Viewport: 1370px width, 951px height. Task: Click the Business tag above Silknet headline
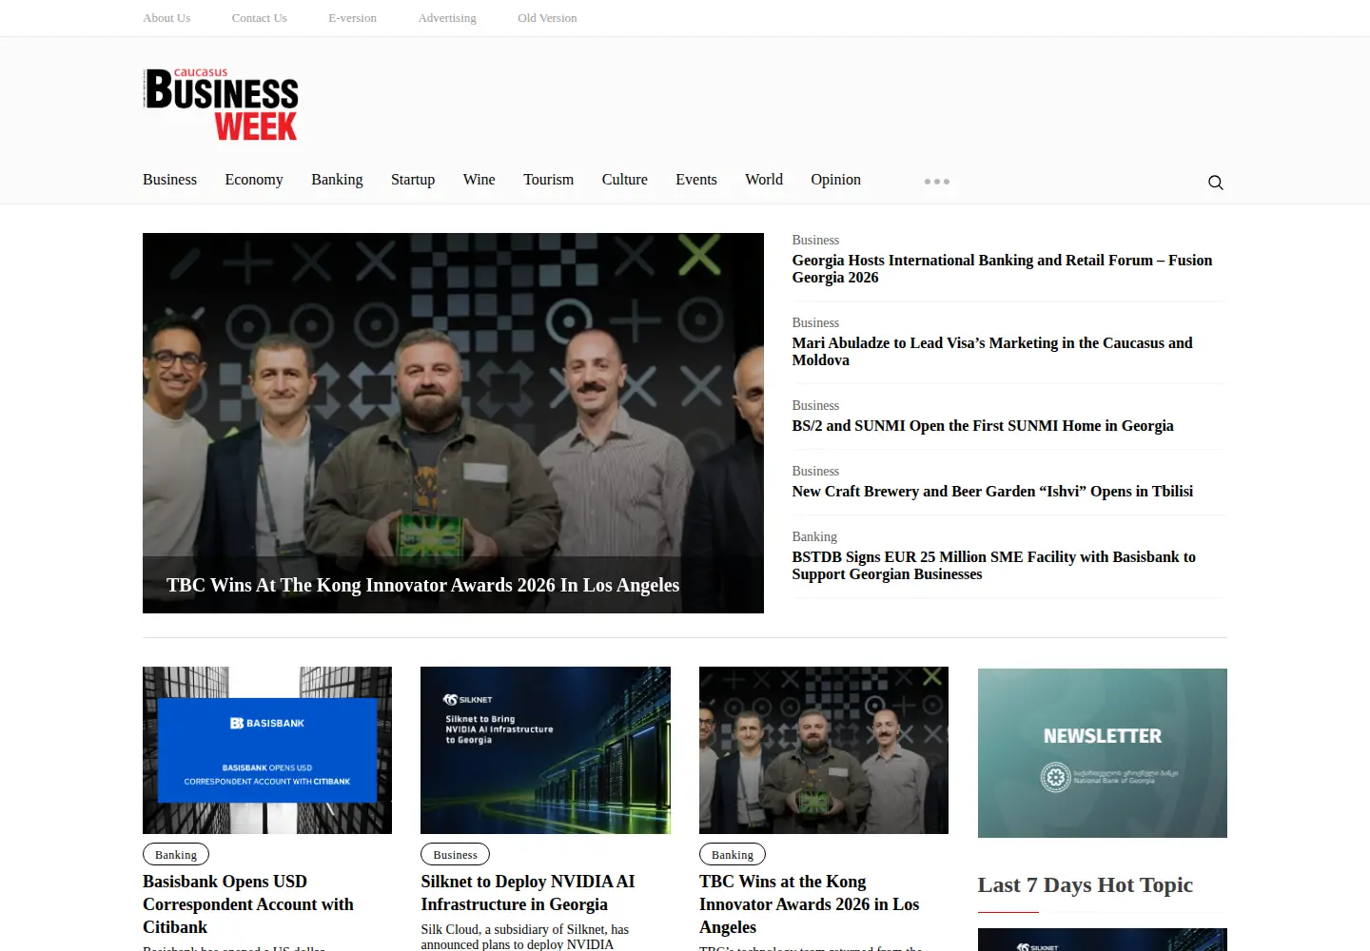(x=455, y=855)
